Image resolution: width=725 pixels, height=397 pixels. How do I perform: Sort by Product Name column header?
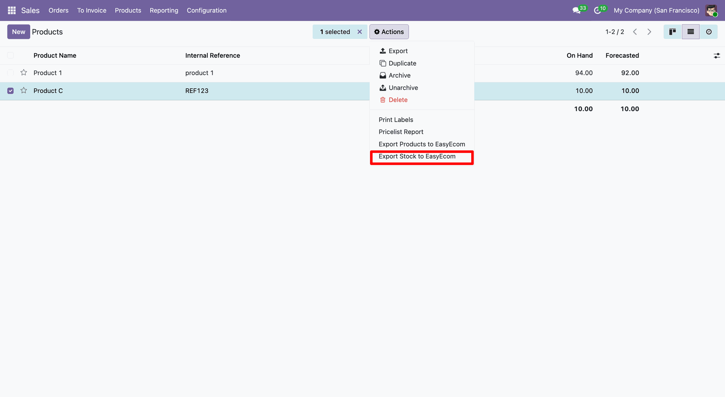pos(55,56)
